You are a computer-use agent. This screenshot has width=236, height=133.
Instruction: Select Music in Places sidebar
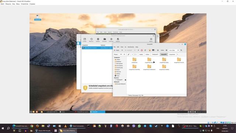point(118,70)
